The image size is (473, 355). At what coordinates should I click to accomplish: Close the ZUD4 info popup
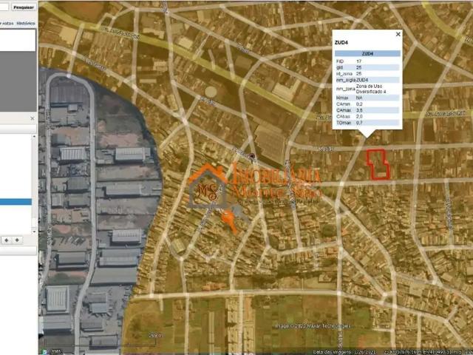398,34
